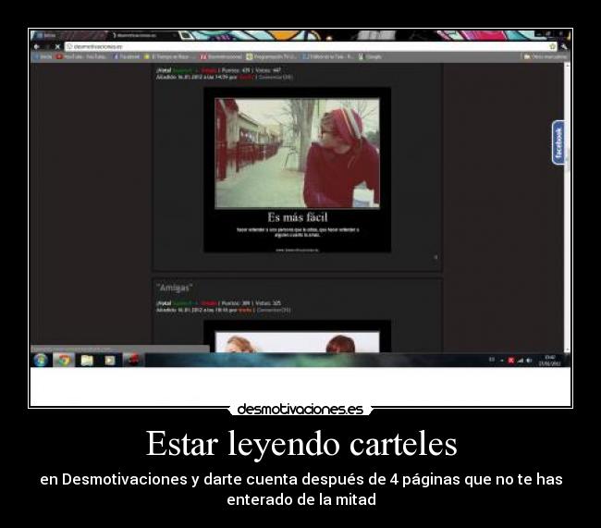Viewport: 601px width, 528px height.
Task: Open the Programación TV bookmark
Action: pos(271,56)
